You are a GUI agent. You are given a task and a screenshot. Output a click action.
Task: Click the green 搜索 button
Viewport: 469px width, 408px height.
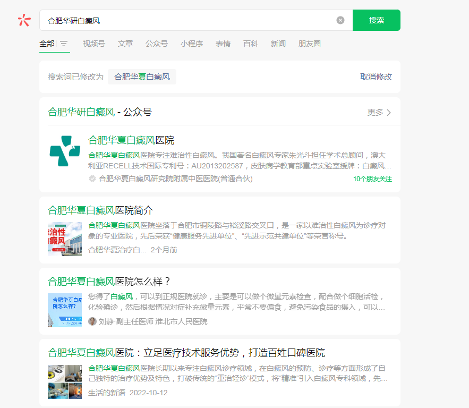(376, 20)
